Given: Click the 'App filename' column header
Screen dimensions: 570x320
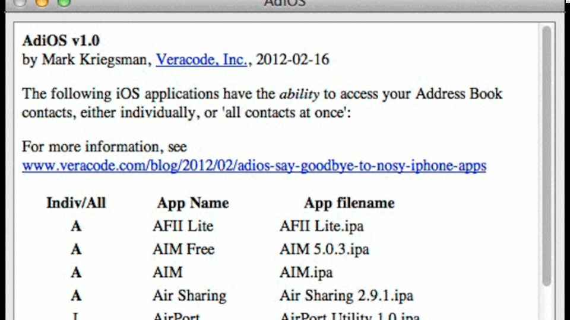Looking at the screenshot, I should pyautogui.click(x=349, y=203).
